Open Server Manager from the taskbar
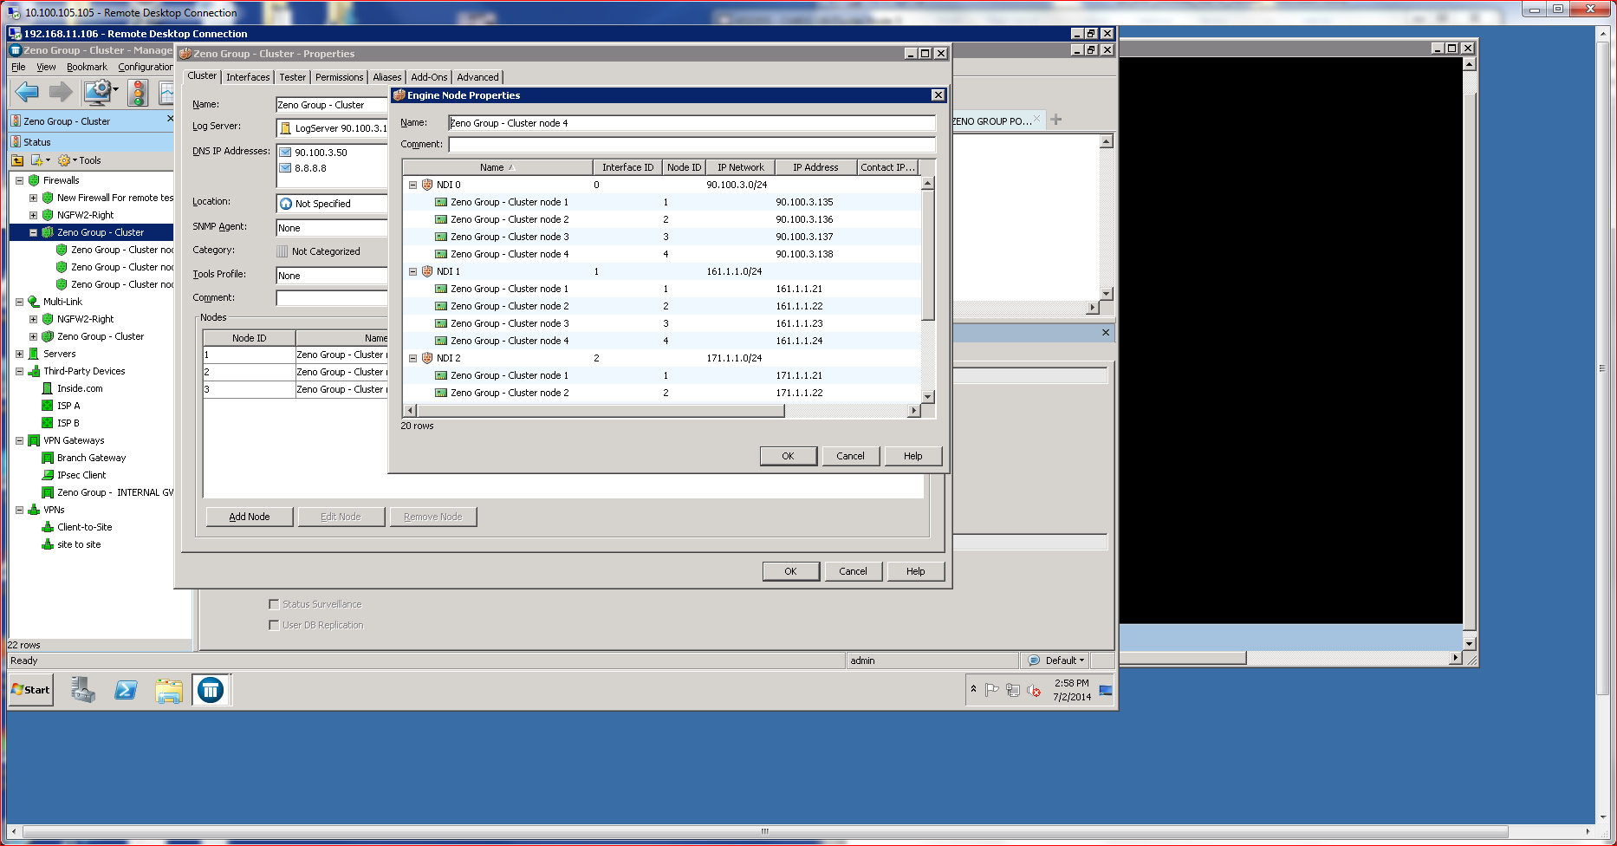The height and width of the screenshot is (846, 1617). click(x=83, y=690)
